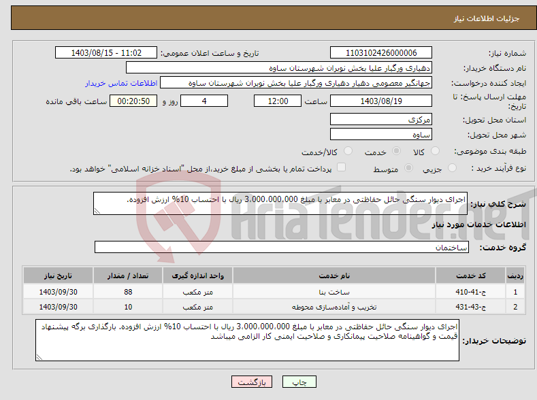
Task: Click the چاپ (print) button
Action: click(299, 382)
